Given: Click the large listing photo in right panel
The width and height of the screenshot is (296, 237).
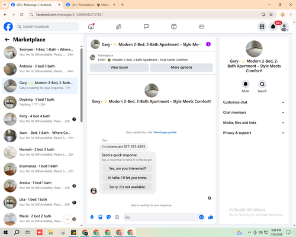Looking at the screenshot, I should pos(254,49).
